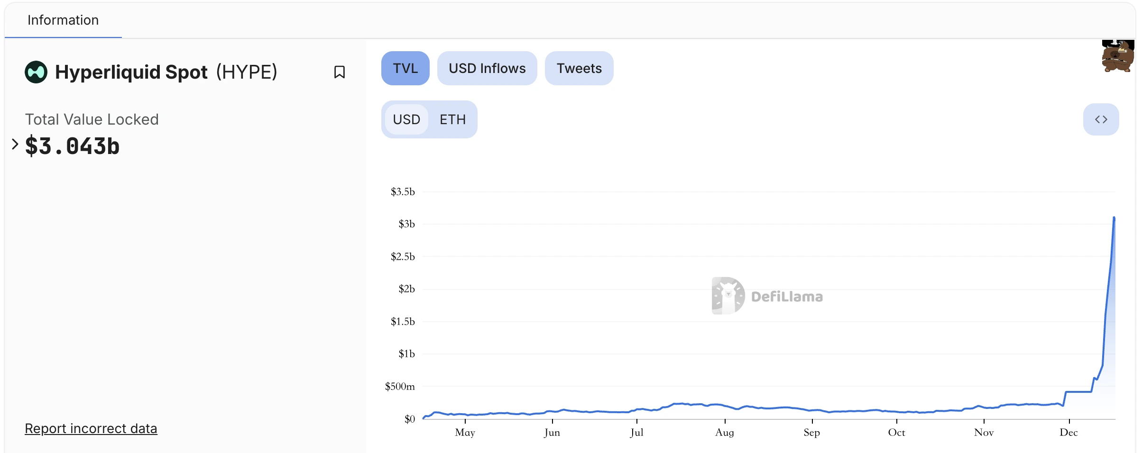Click the Nov x-axis label

tap(984, 432)
